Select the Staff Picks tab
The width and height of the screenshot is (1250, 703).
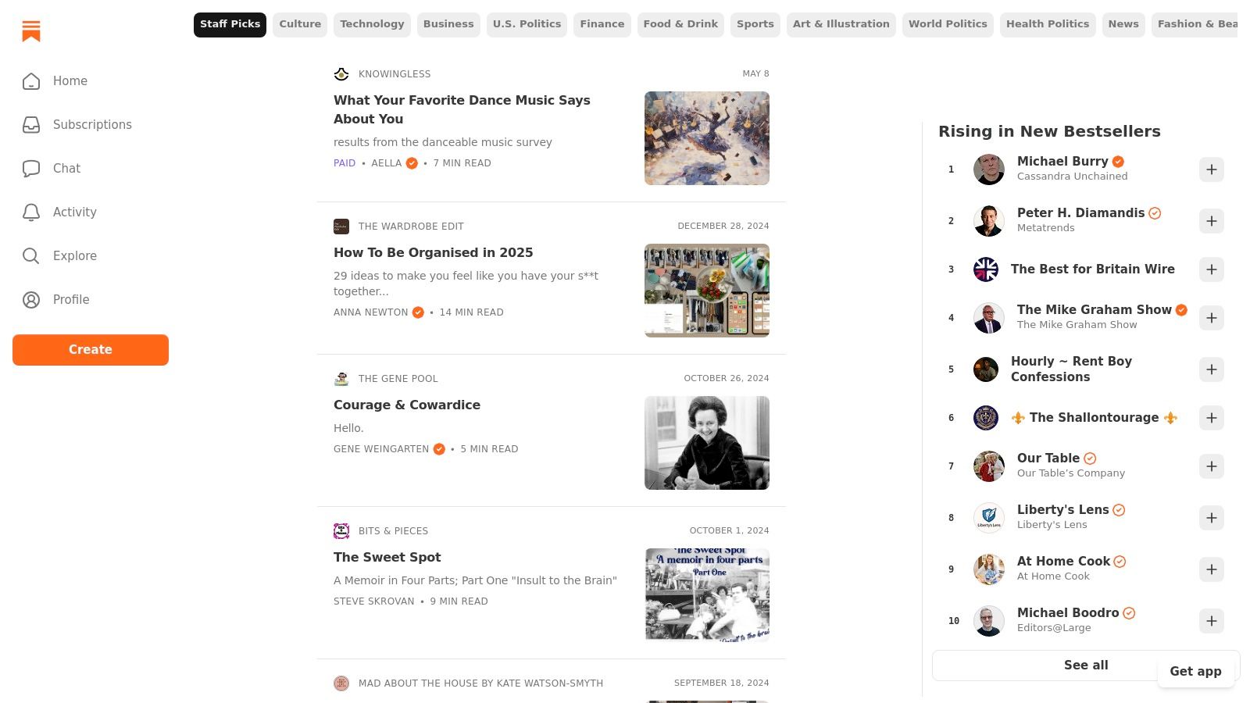(x=230, y=24)
